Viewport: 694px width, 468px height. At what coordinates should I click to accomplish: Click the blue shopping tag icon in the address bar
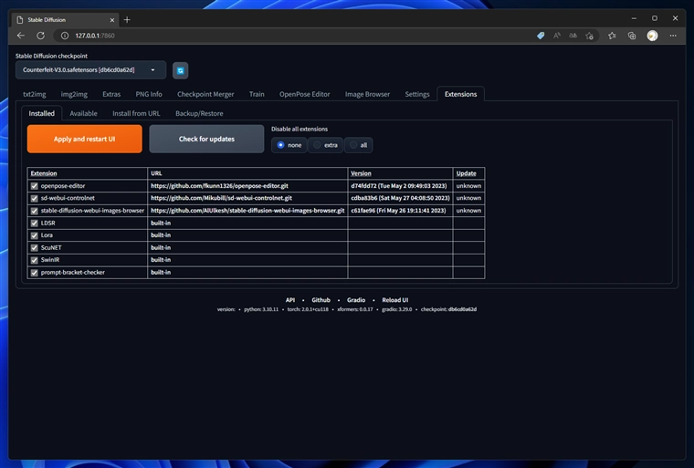(x=541, y=36)
